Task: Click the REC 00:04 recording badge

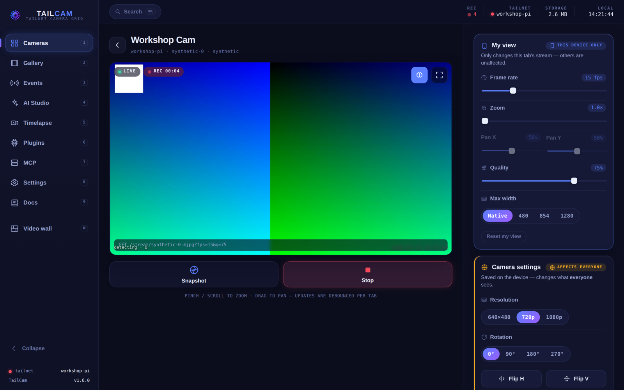Action: point(164,71)
